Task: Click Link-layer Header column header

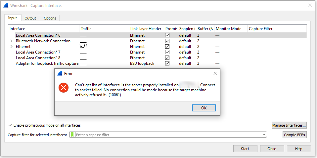Action: 146,29
